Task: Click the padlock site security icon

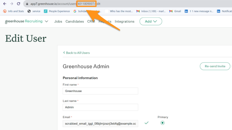Action: click(27, 4)
